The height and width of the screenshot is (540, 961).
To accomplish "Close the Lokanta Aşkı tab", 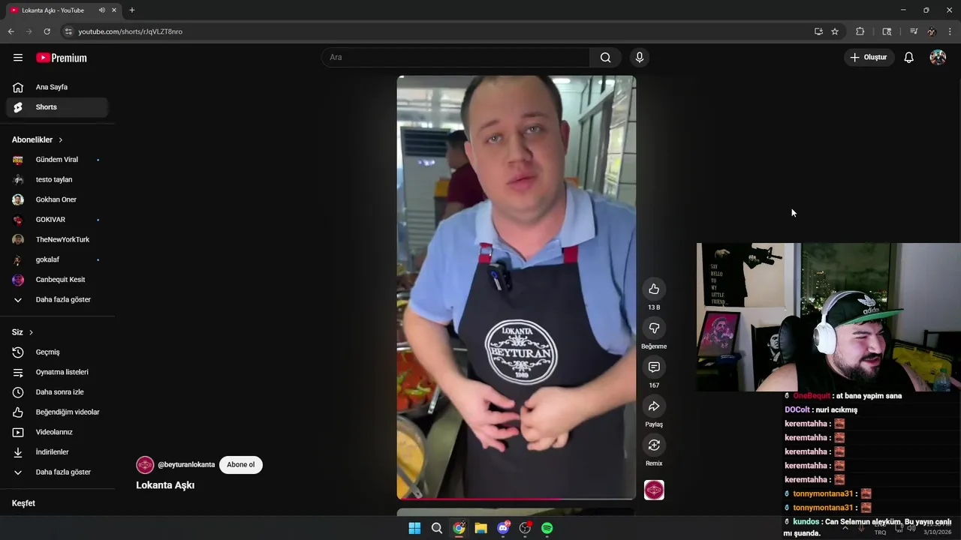I will point(113,10).
